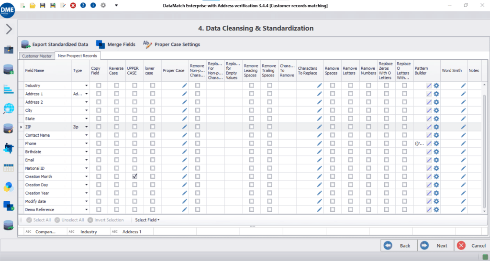Edit Characters To Replace for City row
The image size is (490, 261).
pos(319,110)
